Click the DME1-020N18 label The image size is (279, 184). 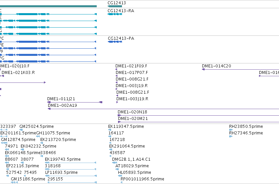coord(132,112)
